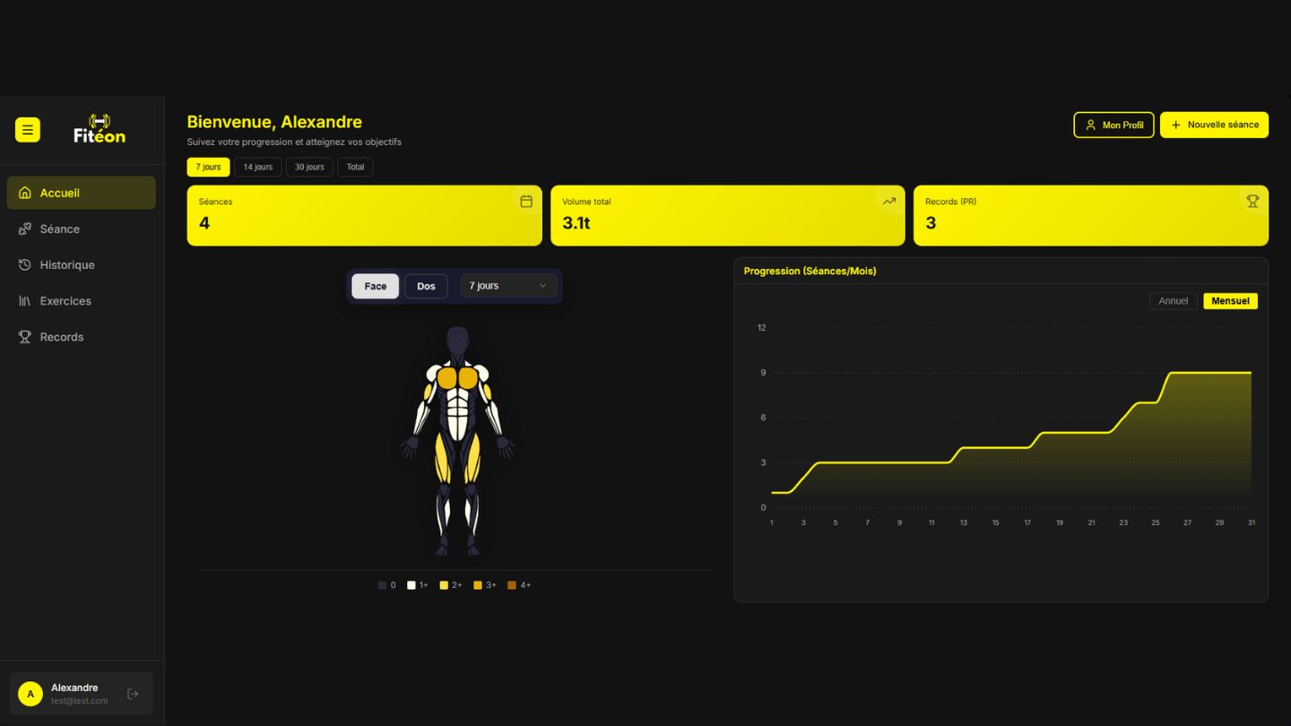
Task: Open the Séances stat card
Action: point(365,216)
